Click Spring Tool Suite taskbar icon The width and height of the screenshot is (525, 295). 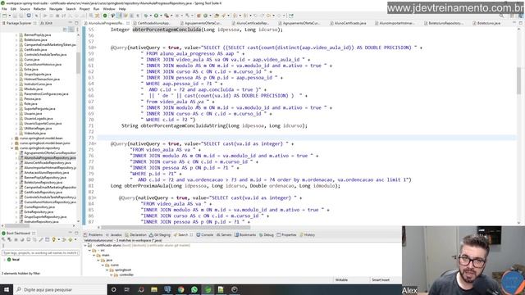pyautogui.click(x=208, y=289)
